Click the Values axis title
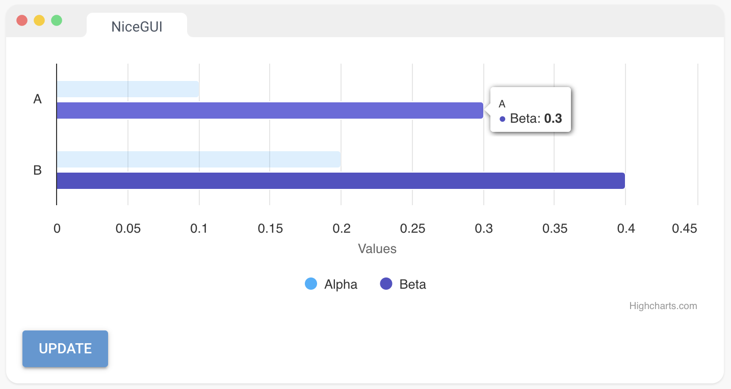 [x=377, y=248]
